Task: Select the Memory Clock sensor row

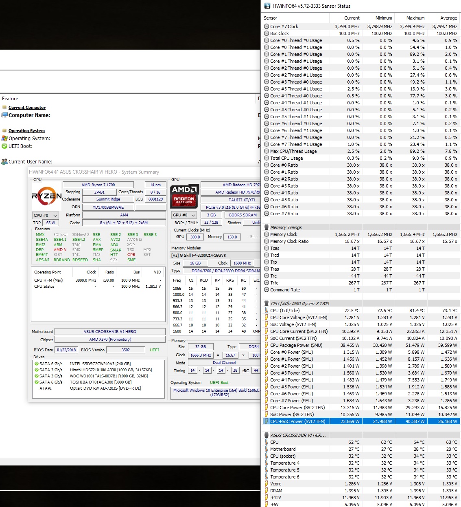Action: click(x=361, y=234)
